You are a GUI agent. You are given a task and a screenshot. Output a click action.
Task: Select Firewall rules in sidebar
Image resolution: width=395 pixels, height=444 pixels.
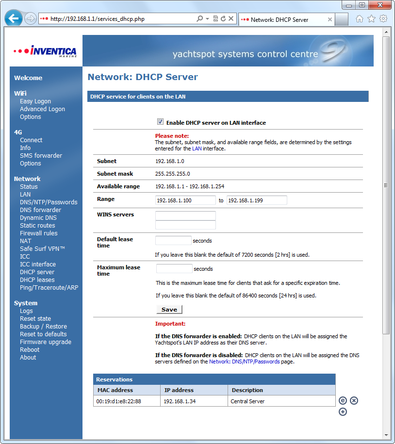(38, 233)
